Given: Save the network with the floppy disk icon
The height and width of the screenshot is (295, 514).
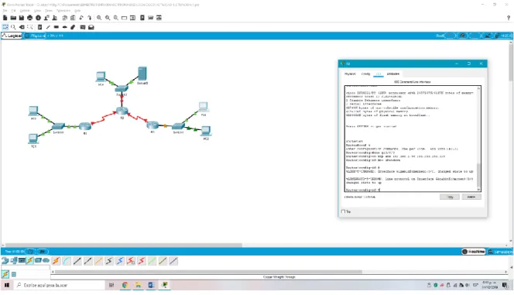Looking at the screenshot, I should 22,18.
